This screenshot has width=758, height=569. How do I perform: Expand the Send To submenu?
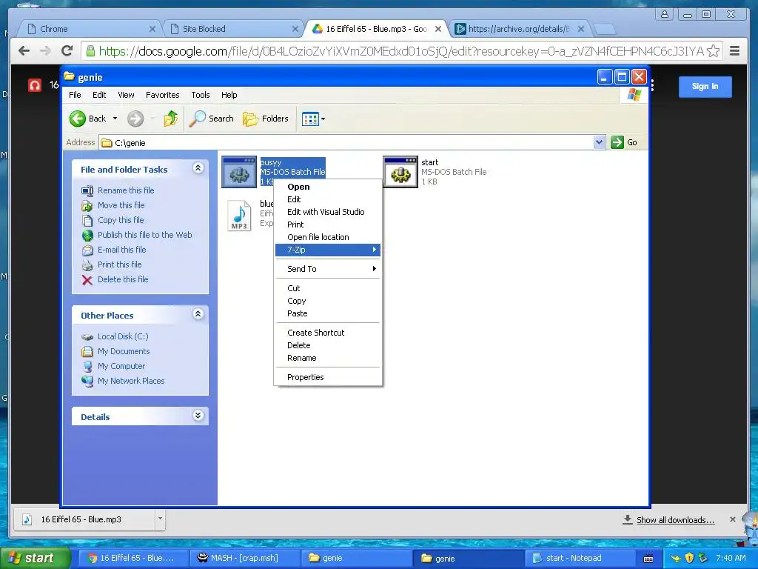pos(328,269)
